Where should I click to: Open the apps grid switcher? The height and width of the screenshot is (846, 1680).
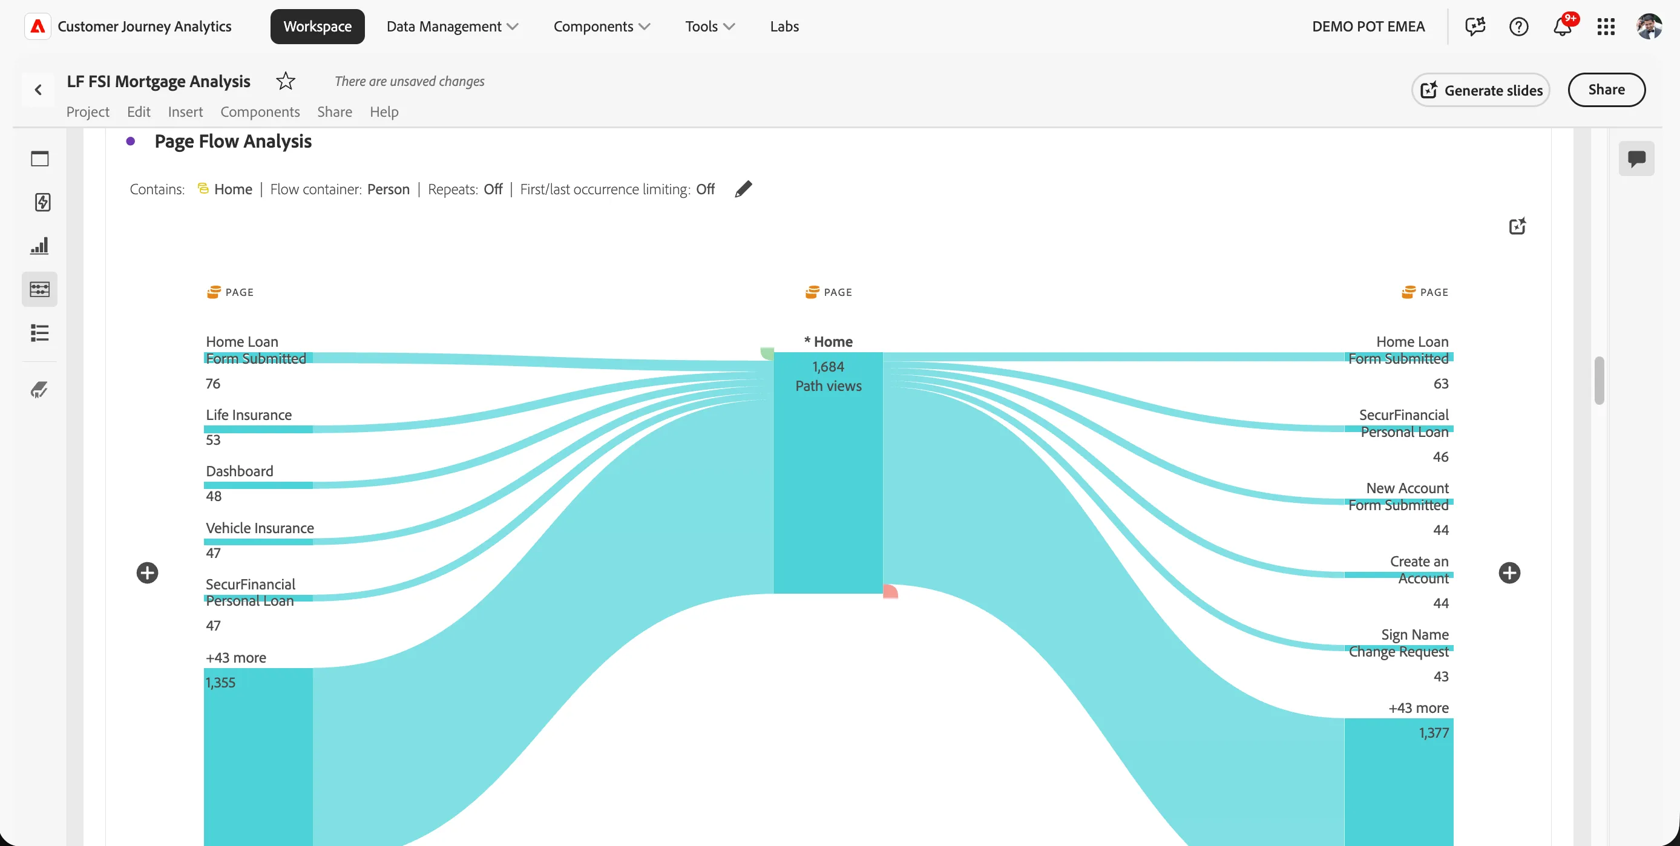(1606, 26)
